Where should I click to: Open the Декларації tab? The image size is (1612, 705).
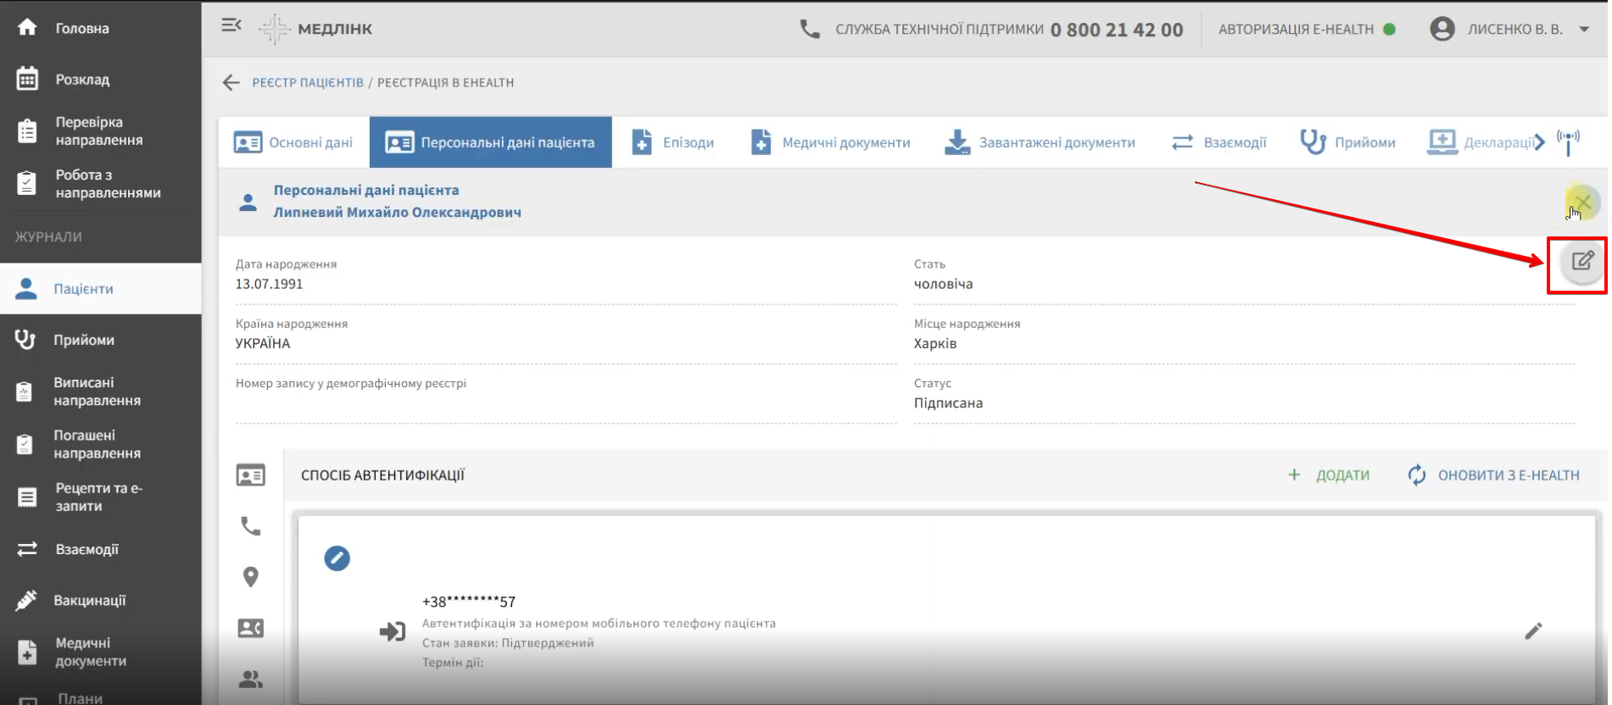pos(1481,142)
